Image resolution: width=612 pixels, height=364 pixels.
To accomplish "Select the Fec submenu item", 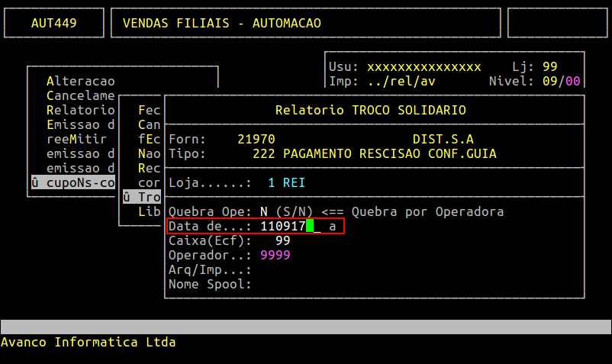I will point(149,111).
